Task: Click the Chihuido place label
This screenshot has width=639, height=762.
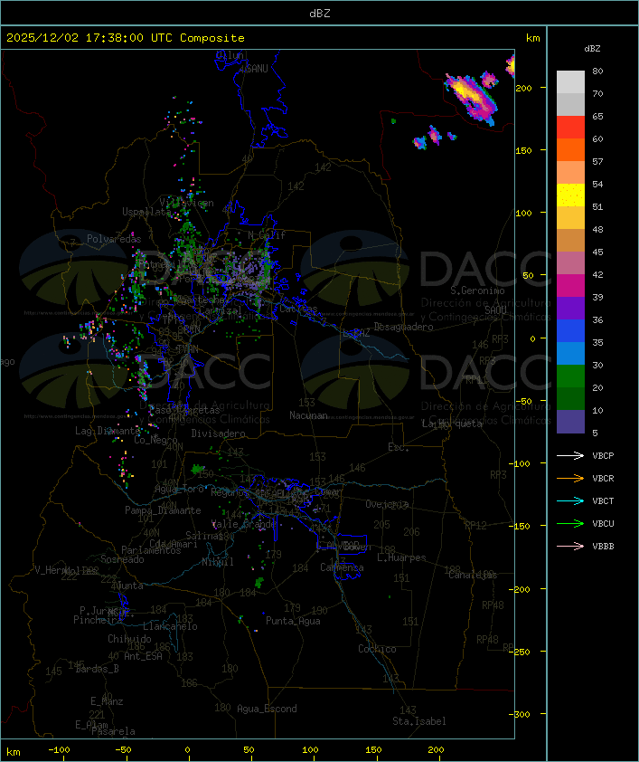Action: tap(129, 639)
